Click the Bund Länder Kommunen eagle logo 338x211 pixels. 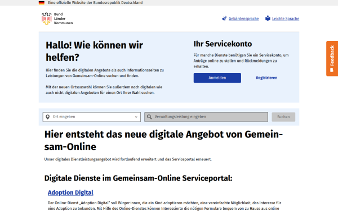46,19
